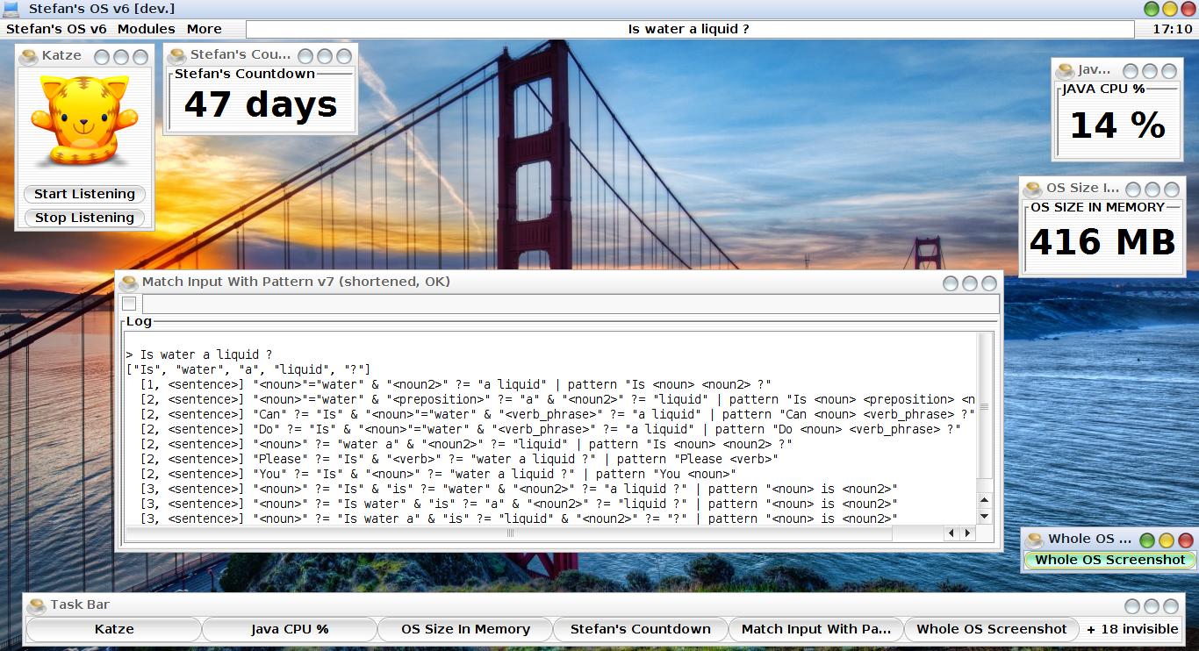Click the coffee cup icon of Katze window
1199x651 pixels.
tap(29, 57)
